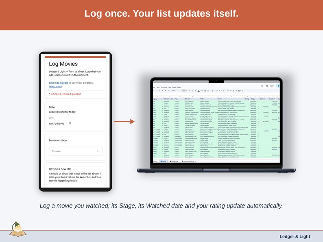Screen dimensions: 323x242
Task: Open the filter views dropdown in the toolbar
Action: pos(239,91)
